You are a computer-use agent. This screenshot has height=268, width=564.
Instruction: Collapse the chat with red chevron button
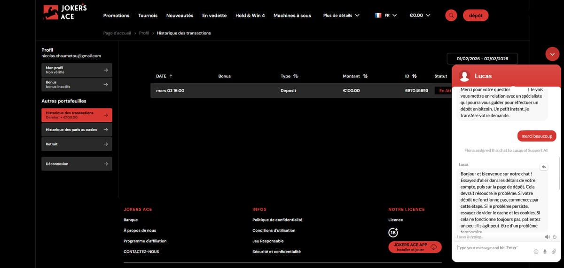[552, 54]
